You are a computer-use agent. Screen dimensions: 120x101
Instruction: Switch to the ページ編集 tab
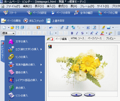(x=61, y=39)
